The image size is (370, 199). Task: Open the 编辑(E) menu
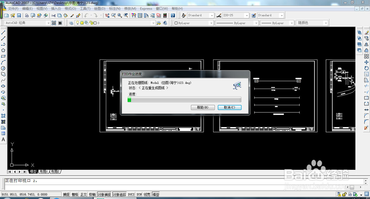27,8
